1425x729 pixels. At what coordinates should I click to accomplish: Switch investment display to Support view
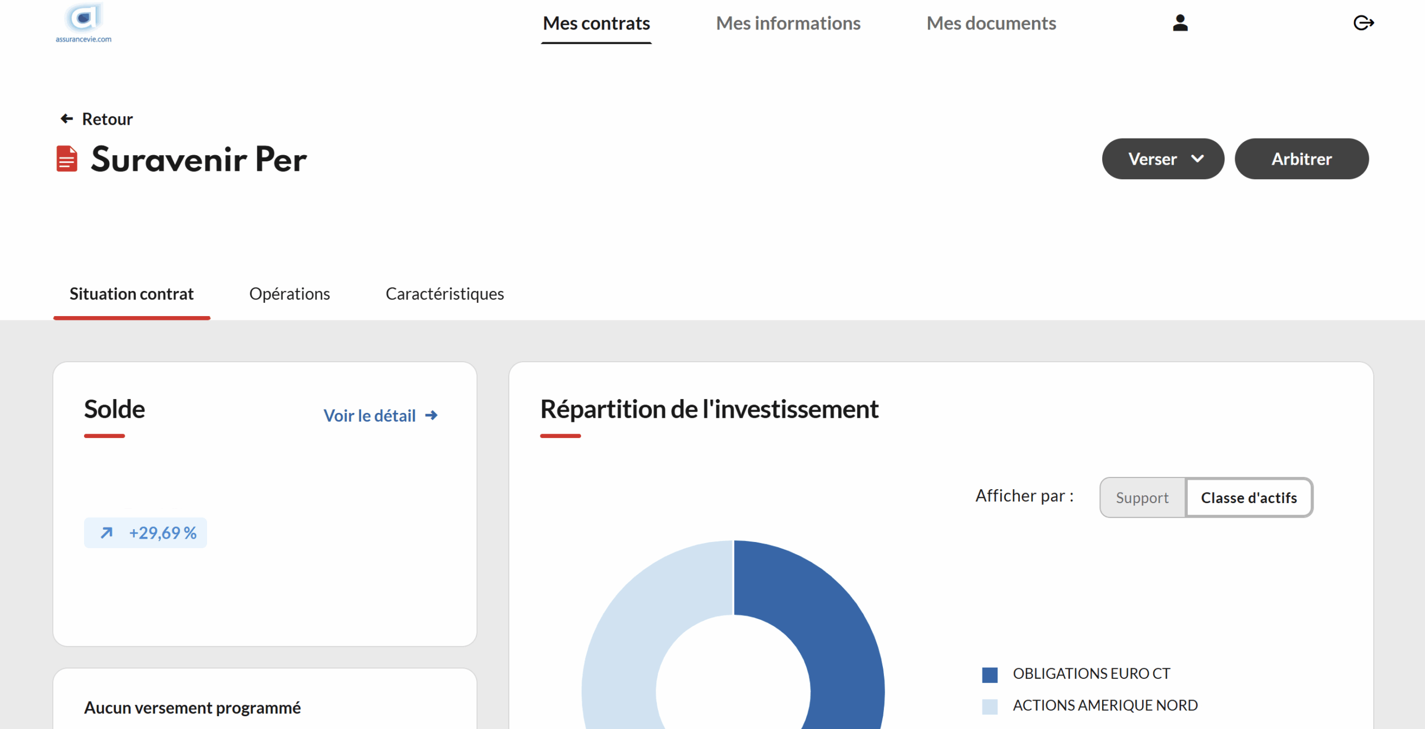click(1142, 497)
